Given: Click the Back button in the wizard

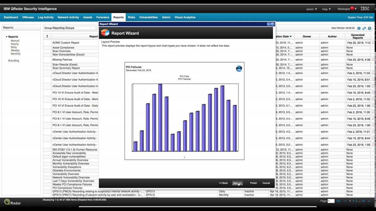Looking at the screenshot, I should pyautogui.click(x=223, y=183).
